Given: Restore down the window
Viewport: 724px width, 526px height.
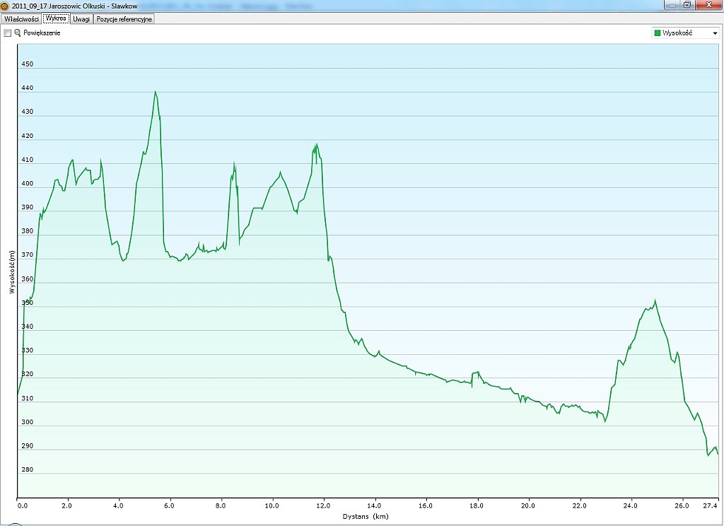Looking at the screenshot, I should coord(687,5).
